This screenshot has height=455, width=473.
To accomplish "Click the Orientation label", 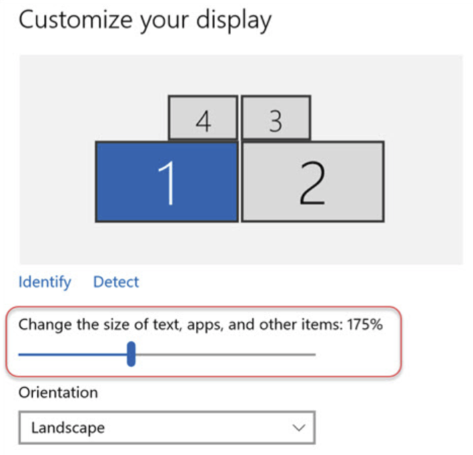I will [58, 392].
